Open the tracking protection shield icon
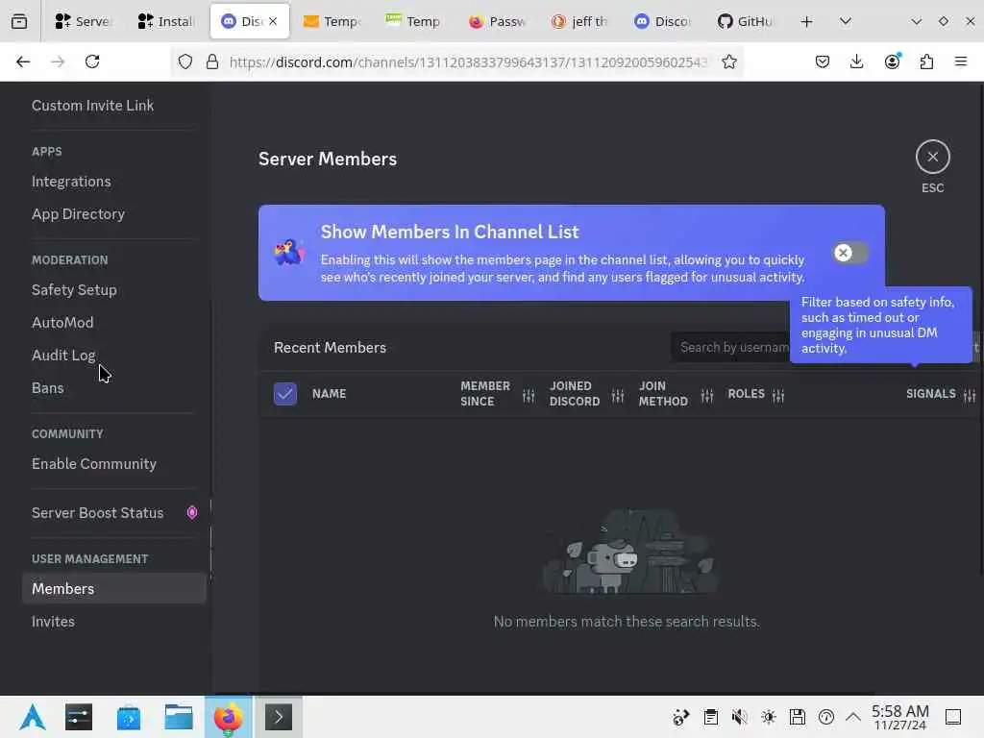 tap(185, 61)
